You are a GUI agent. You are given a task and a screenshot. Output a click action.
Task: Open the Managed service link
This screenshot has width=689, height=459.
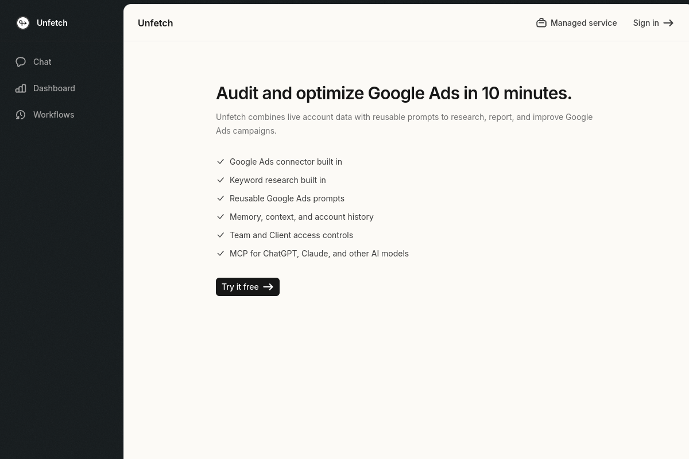pyautogui.click(x=576, y=23)
